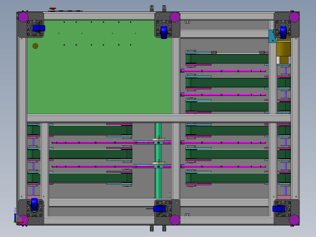
Task: Click the upper yellow collar on teal shaft
Action: pos(159,139)
